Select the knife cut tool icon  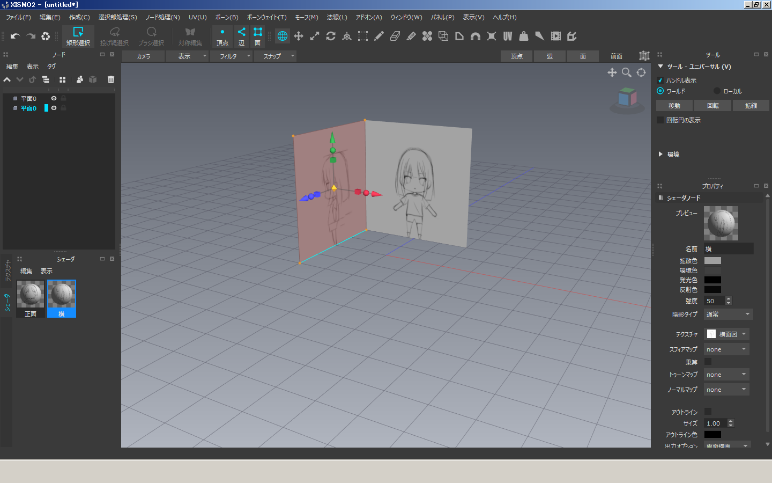[x=540, y=36]
